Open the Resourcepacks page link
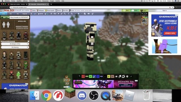The image size is (181, 102). tap(50, 10)
